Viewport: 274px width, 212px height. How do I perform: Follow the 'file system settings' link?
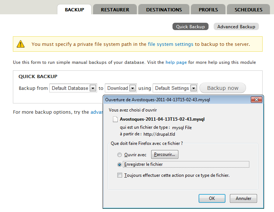[170, 44]
